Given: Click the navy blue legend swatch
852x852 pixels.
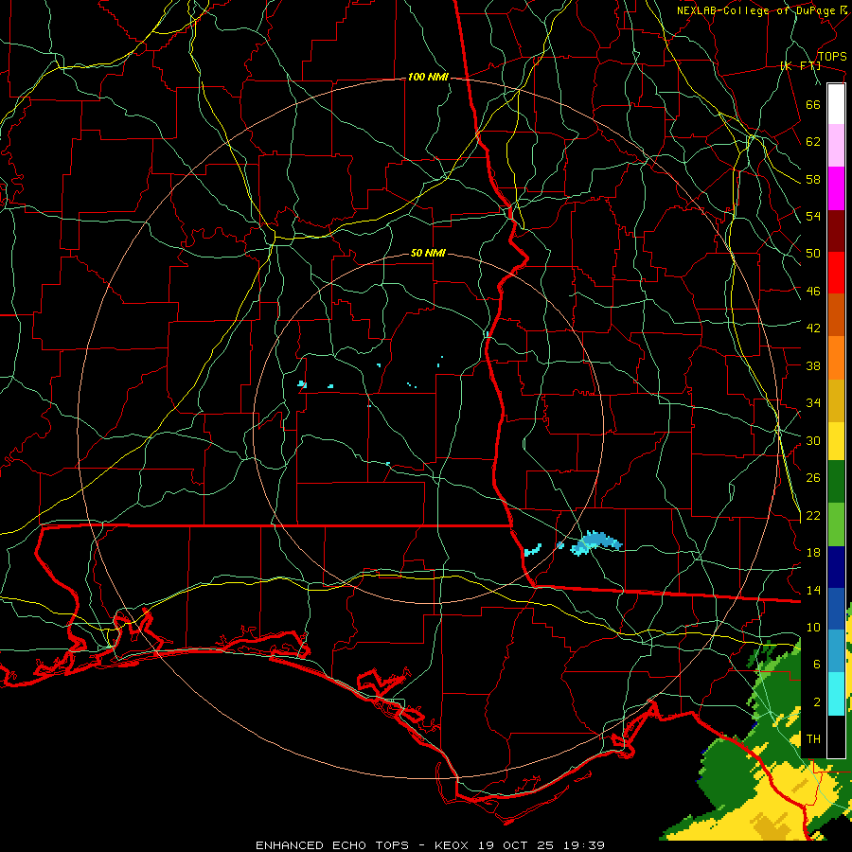Looking at the screenshot, I should click(x=836, y=567).
